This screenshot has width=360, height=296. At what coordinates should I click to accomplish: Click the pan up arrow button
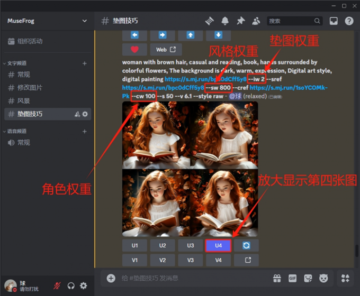191,35
